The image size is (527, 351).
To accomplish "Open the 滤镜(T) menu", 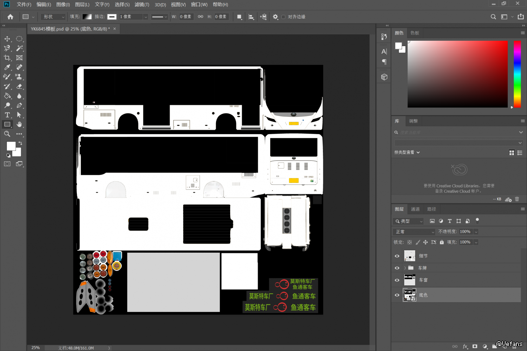I will pos(142,5).
